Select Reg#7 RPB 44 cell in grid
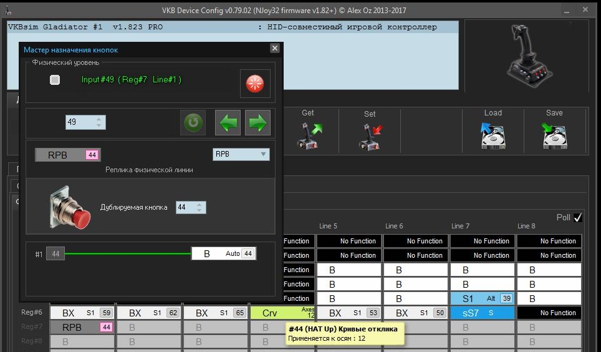Viewport: 601px width, 352px height. click(82, 327)
